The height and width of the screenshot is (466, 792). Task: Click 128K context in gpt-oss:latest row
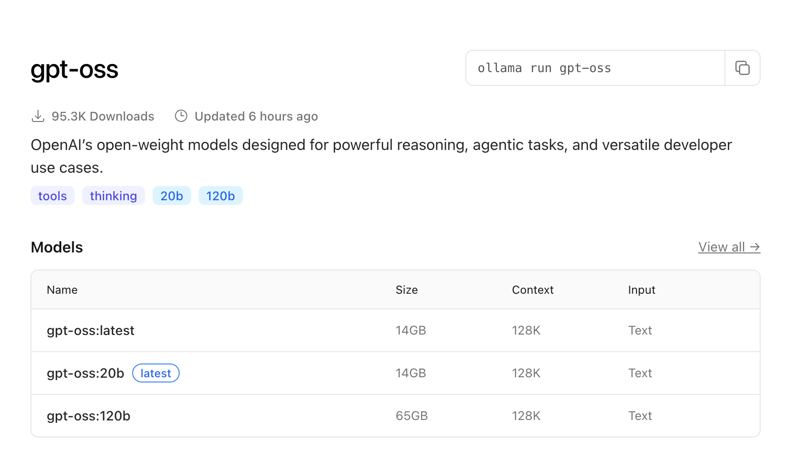[x=526, y=330]
